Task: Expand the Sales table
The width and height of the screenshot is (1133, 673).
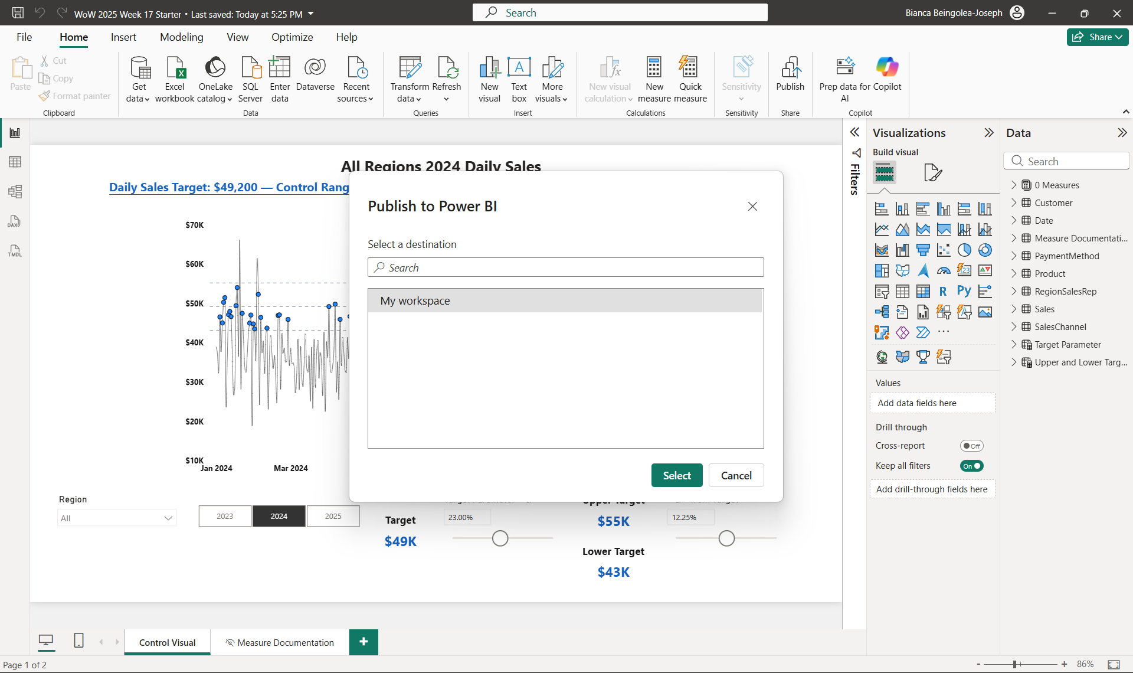Action: click(x=1014, y=309)
